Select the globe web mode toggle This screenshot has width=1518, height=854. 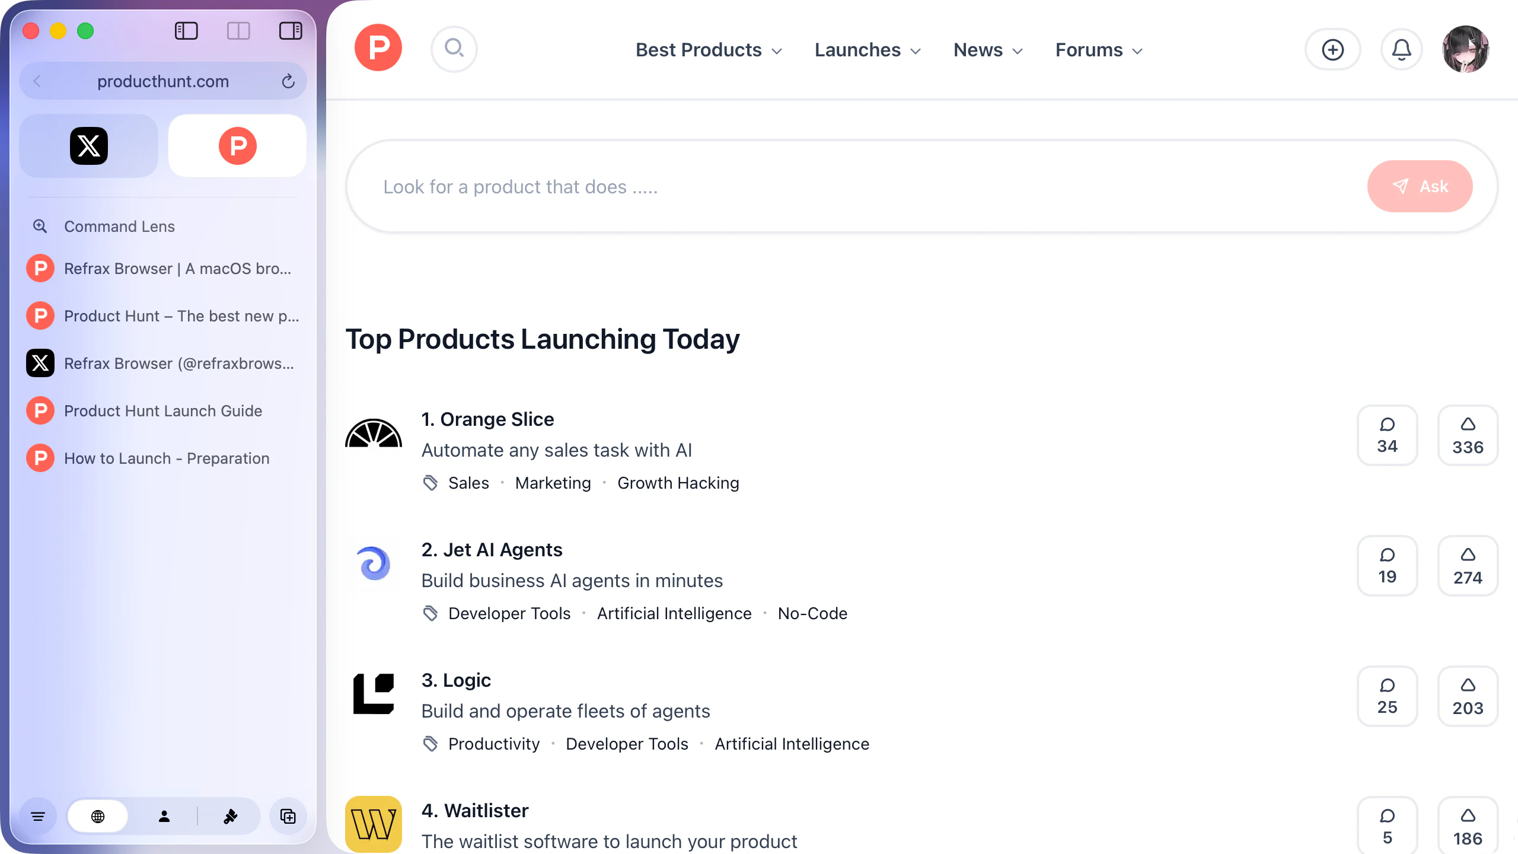[98, 817]
